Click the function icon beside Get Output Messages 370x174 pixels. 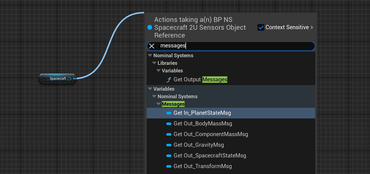click(169, 80)
